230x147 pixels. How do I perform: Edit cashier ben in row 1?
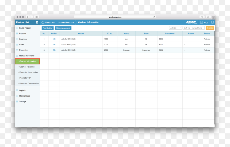[54, 39]
